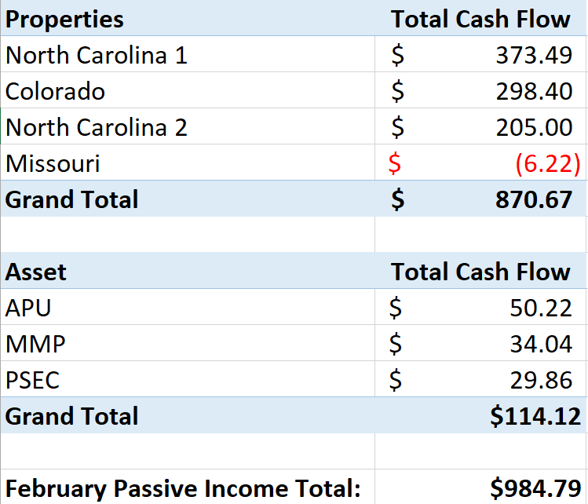
Task: Select the MMP asset cell
Action: (188, 343)
